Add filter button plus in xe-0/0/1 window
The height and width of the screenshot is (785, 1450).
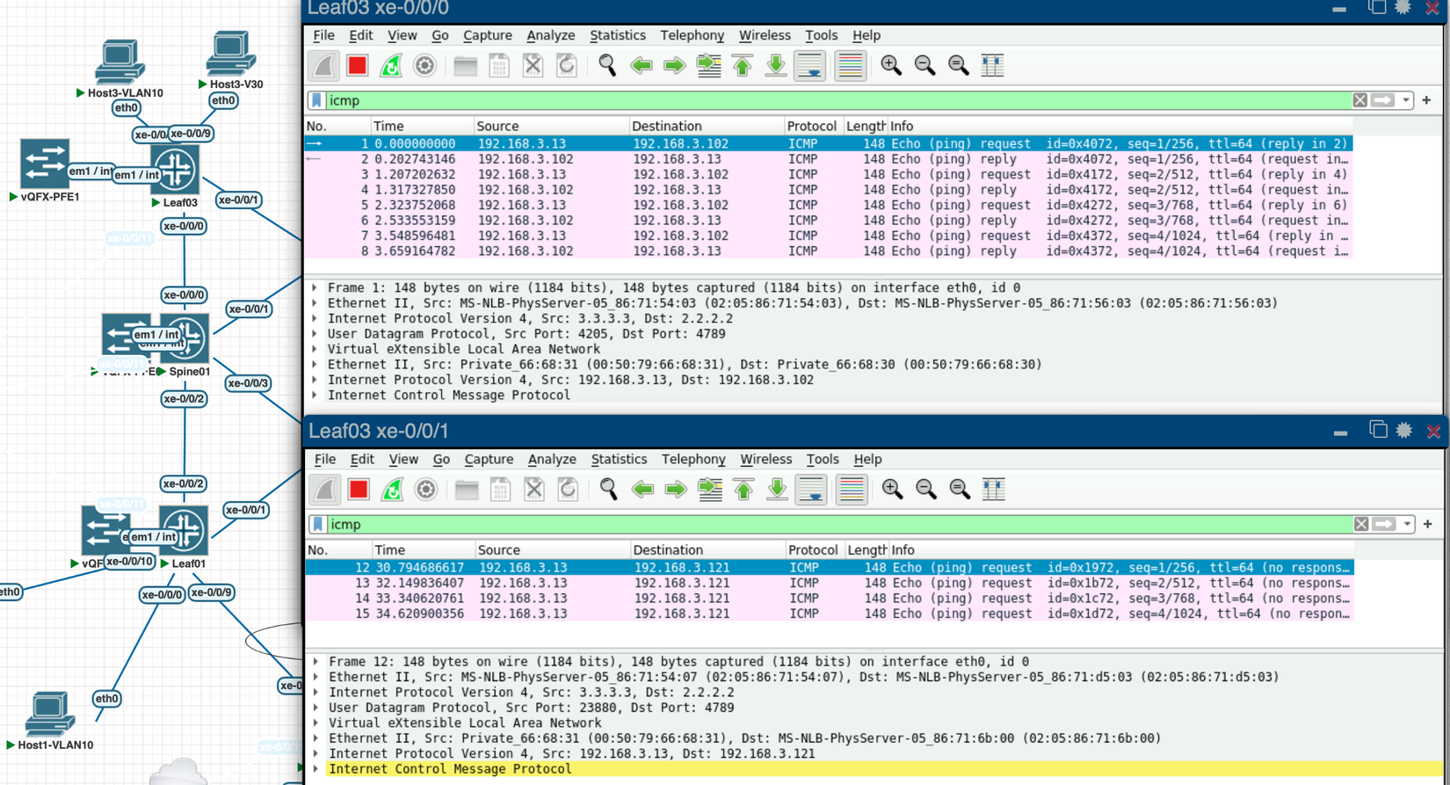(x=1428, y=524)
